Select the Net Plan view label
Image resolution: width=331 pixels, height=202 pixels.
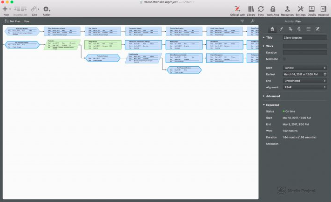pyautogui.click(x=15, y=21)
